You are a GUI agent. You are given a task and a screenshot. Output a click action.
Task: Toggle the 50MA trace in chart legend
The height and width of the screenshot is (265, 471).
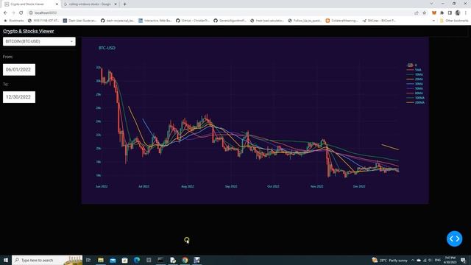tap(415, 88)
